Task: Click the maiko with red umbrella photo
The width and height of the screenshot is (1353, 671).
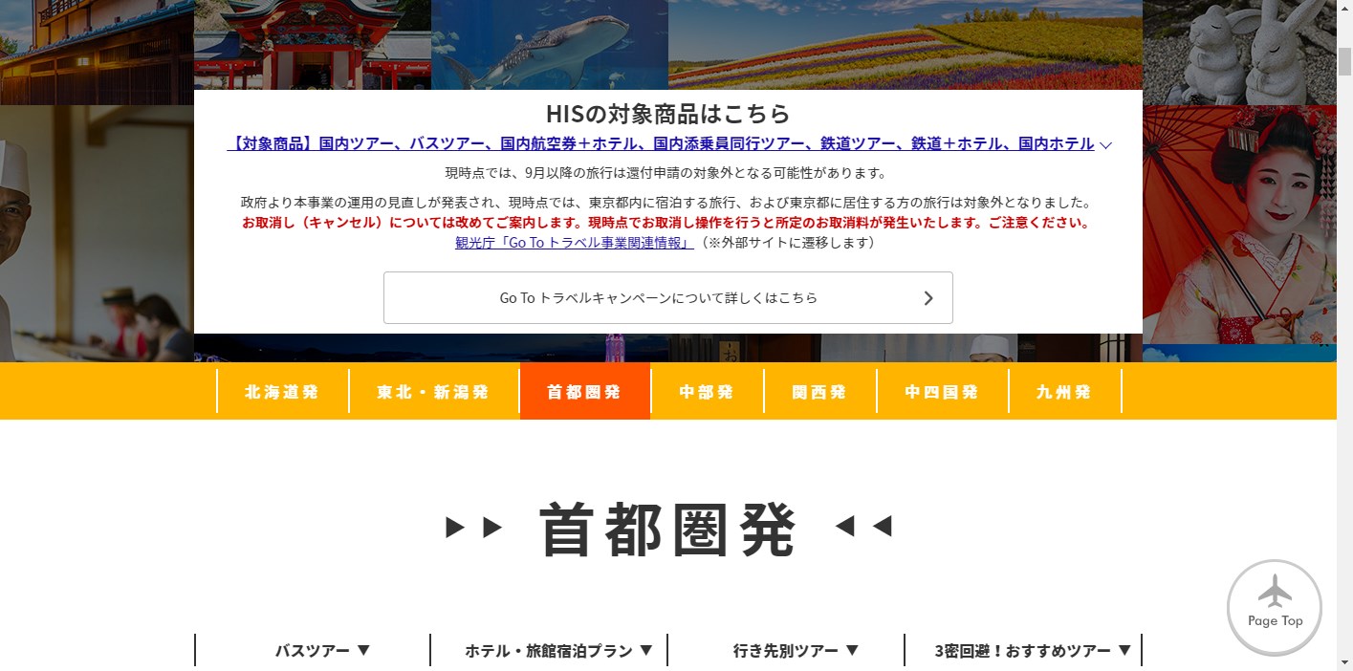Action: tap(1239, 225)
